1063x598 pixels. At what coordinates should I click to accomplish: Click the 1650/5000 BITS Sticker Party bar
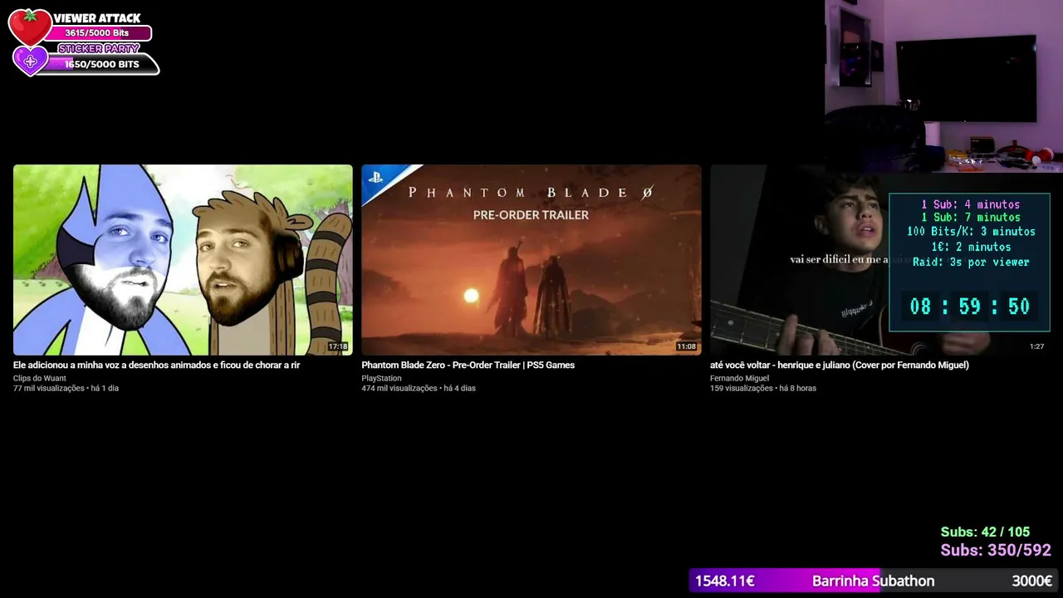pos(101,64)
